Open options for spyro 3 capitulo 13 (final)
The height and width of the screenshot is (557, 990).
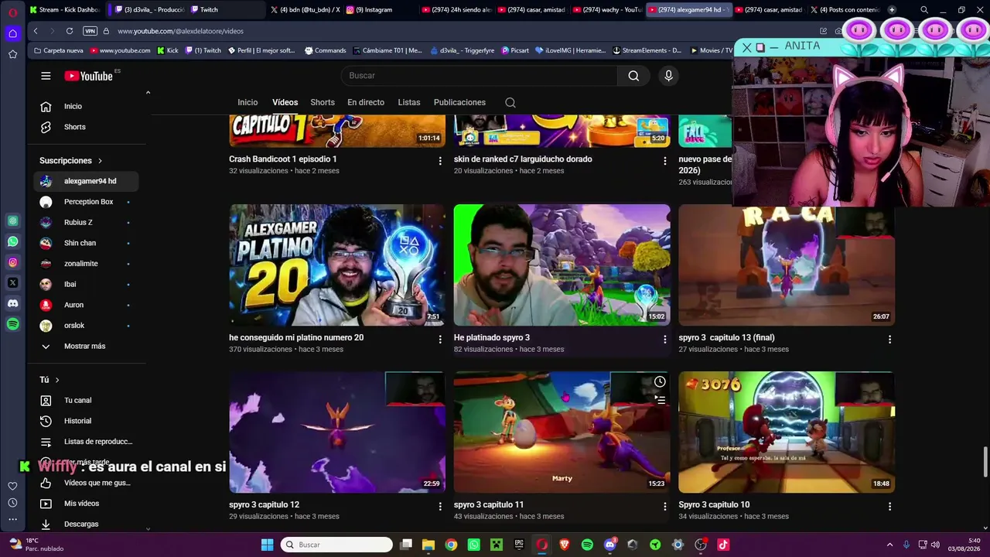889,339
